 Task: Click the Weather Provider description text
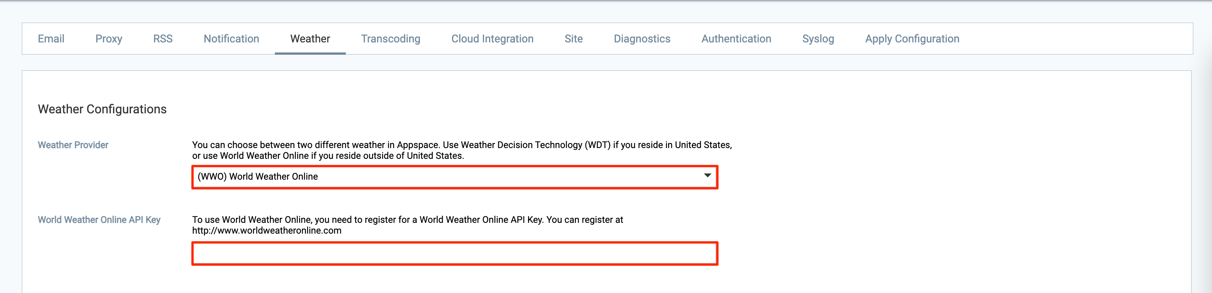click(462, 150)
